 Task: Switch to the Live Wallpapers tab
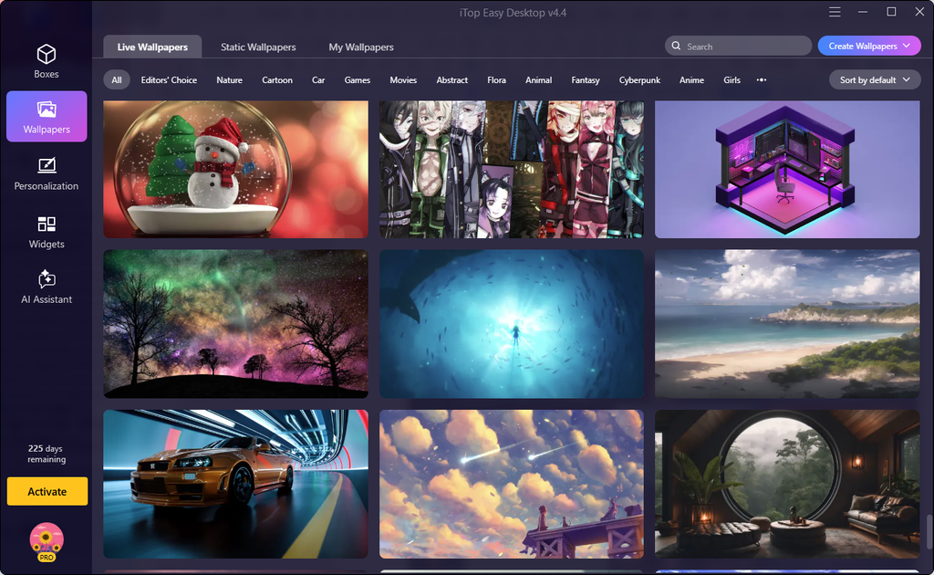pos(152,47)
